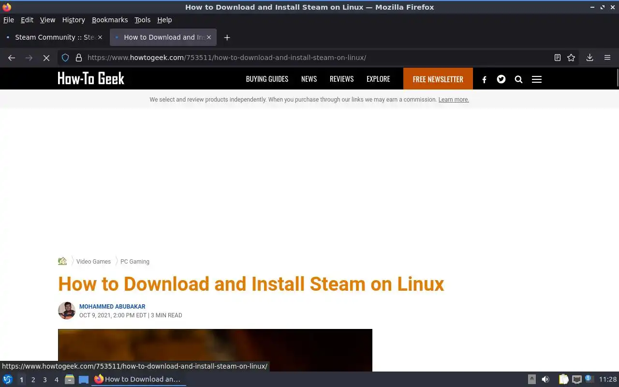
Task: Switch to workspace 4
Action: pyautogui.click(x=56, y=380)
